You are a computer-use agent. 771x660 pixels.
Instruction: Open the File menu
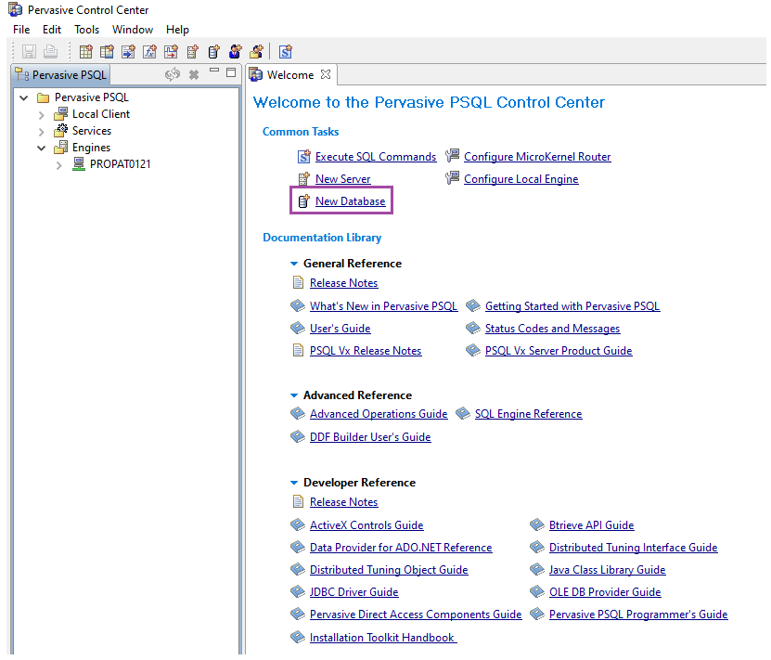[x=21, y=30]
